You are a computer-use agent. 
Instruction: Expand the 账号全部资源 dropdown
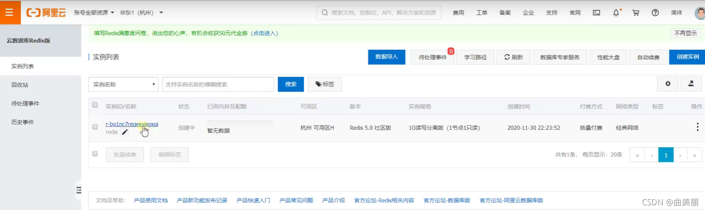[94, 12]
